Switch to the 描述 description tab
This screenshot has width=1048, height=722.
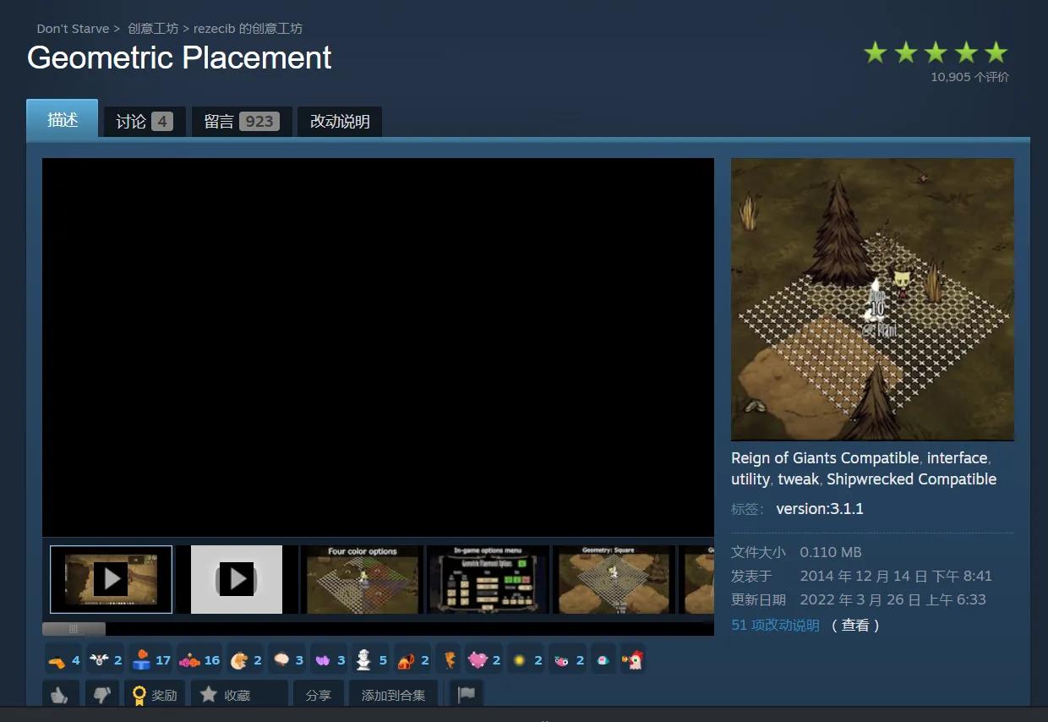pyautogui.click(x=63, y=119)
